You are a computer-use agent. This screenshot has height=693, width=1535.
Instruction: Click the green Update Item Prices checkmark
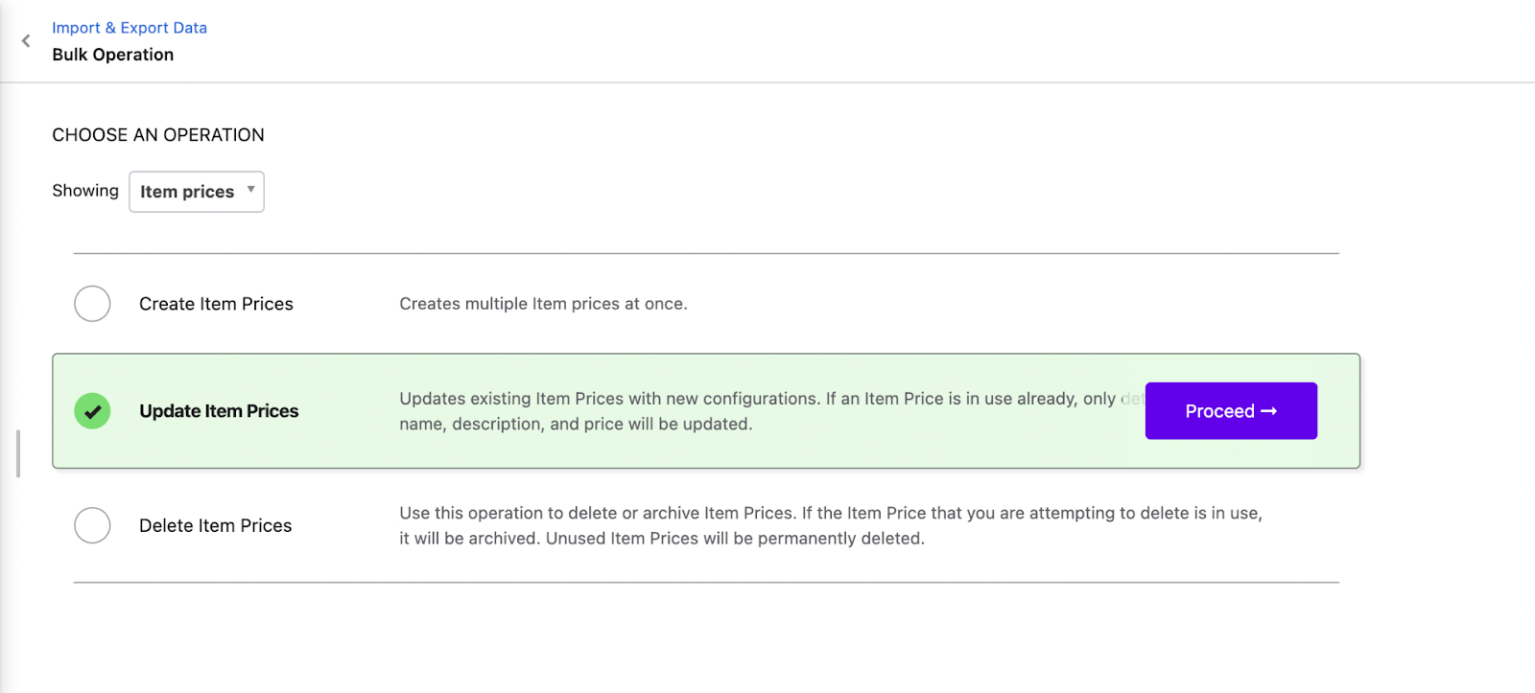93,411
